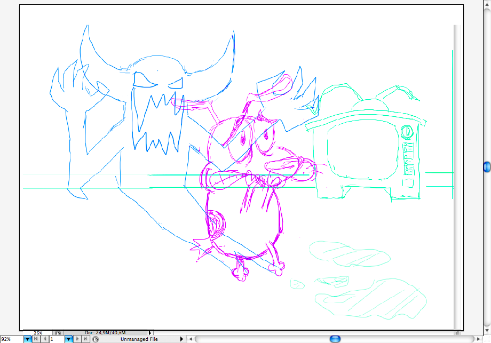Image resolution: width=491 pixels, height=343 pixels.
Task: Click the blue horizontal scrollbar thumb
Action: (335, 339)
